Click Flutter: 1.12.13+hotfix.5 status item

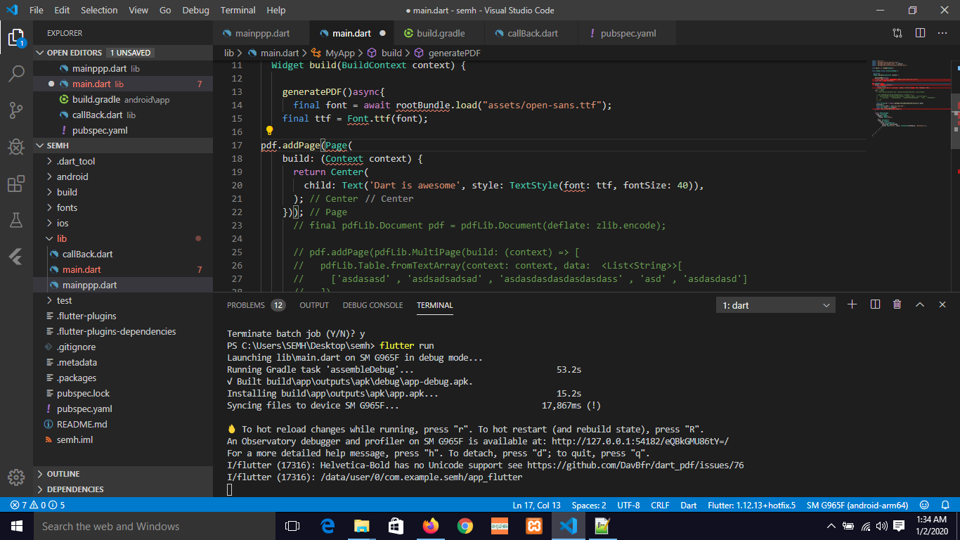pyautogui.click(x=751, y=505)
